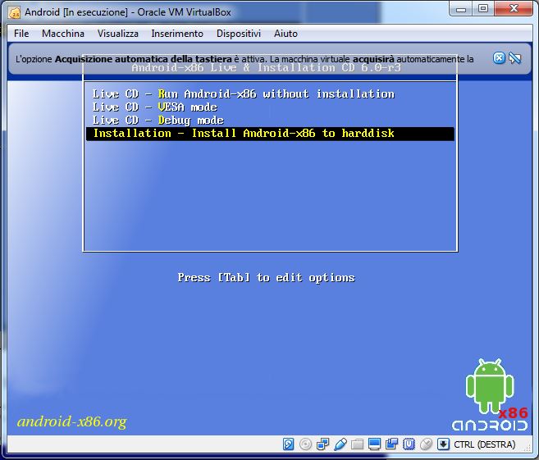Image resolution: width=539 pixels, height=460 pixels.
Task: Click the shared folders status icon
Action: pyautogui.click(x=357, y=444)
